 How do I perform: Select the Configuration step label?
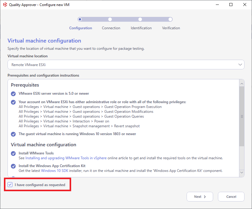[x=80, y=28]
